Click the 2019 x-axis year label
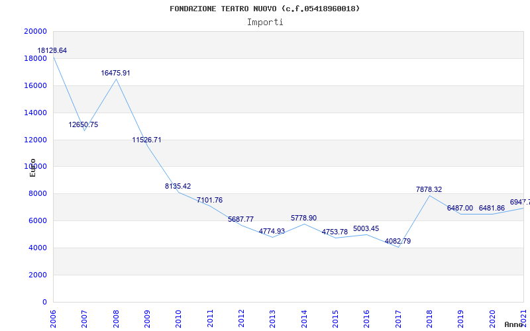Screen dimensions: 530x331 click(461, 318)
